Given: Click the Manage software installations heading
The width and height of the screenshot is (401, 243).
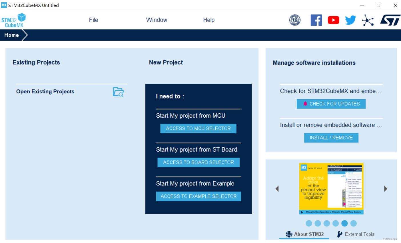Looking at the screenshot, I should [314, 63].
